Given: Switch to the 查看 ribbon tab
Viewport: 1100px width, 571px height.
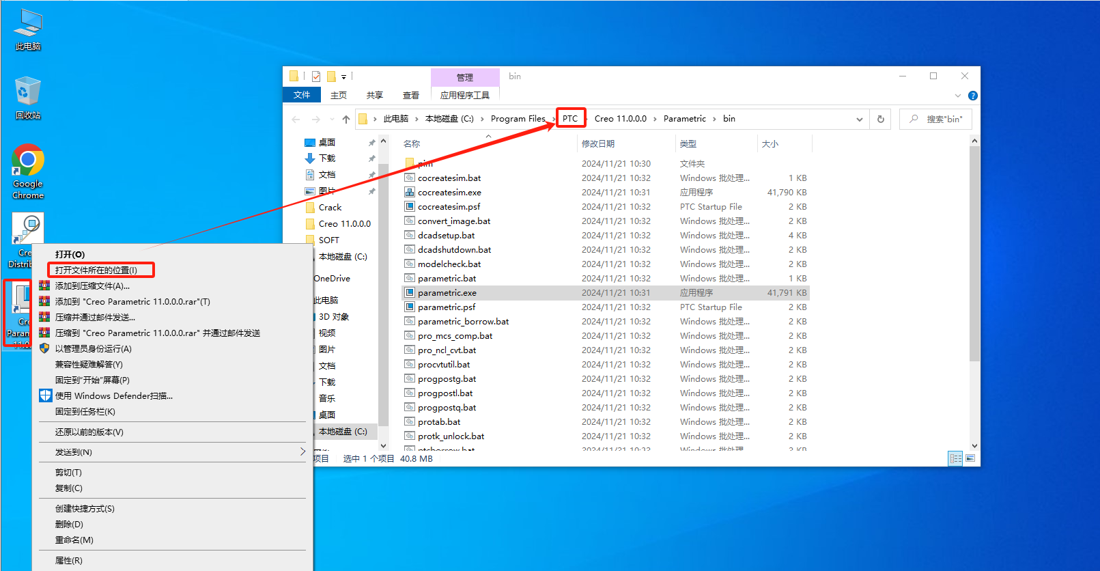Looking at the screenshot, I should 411,95.
